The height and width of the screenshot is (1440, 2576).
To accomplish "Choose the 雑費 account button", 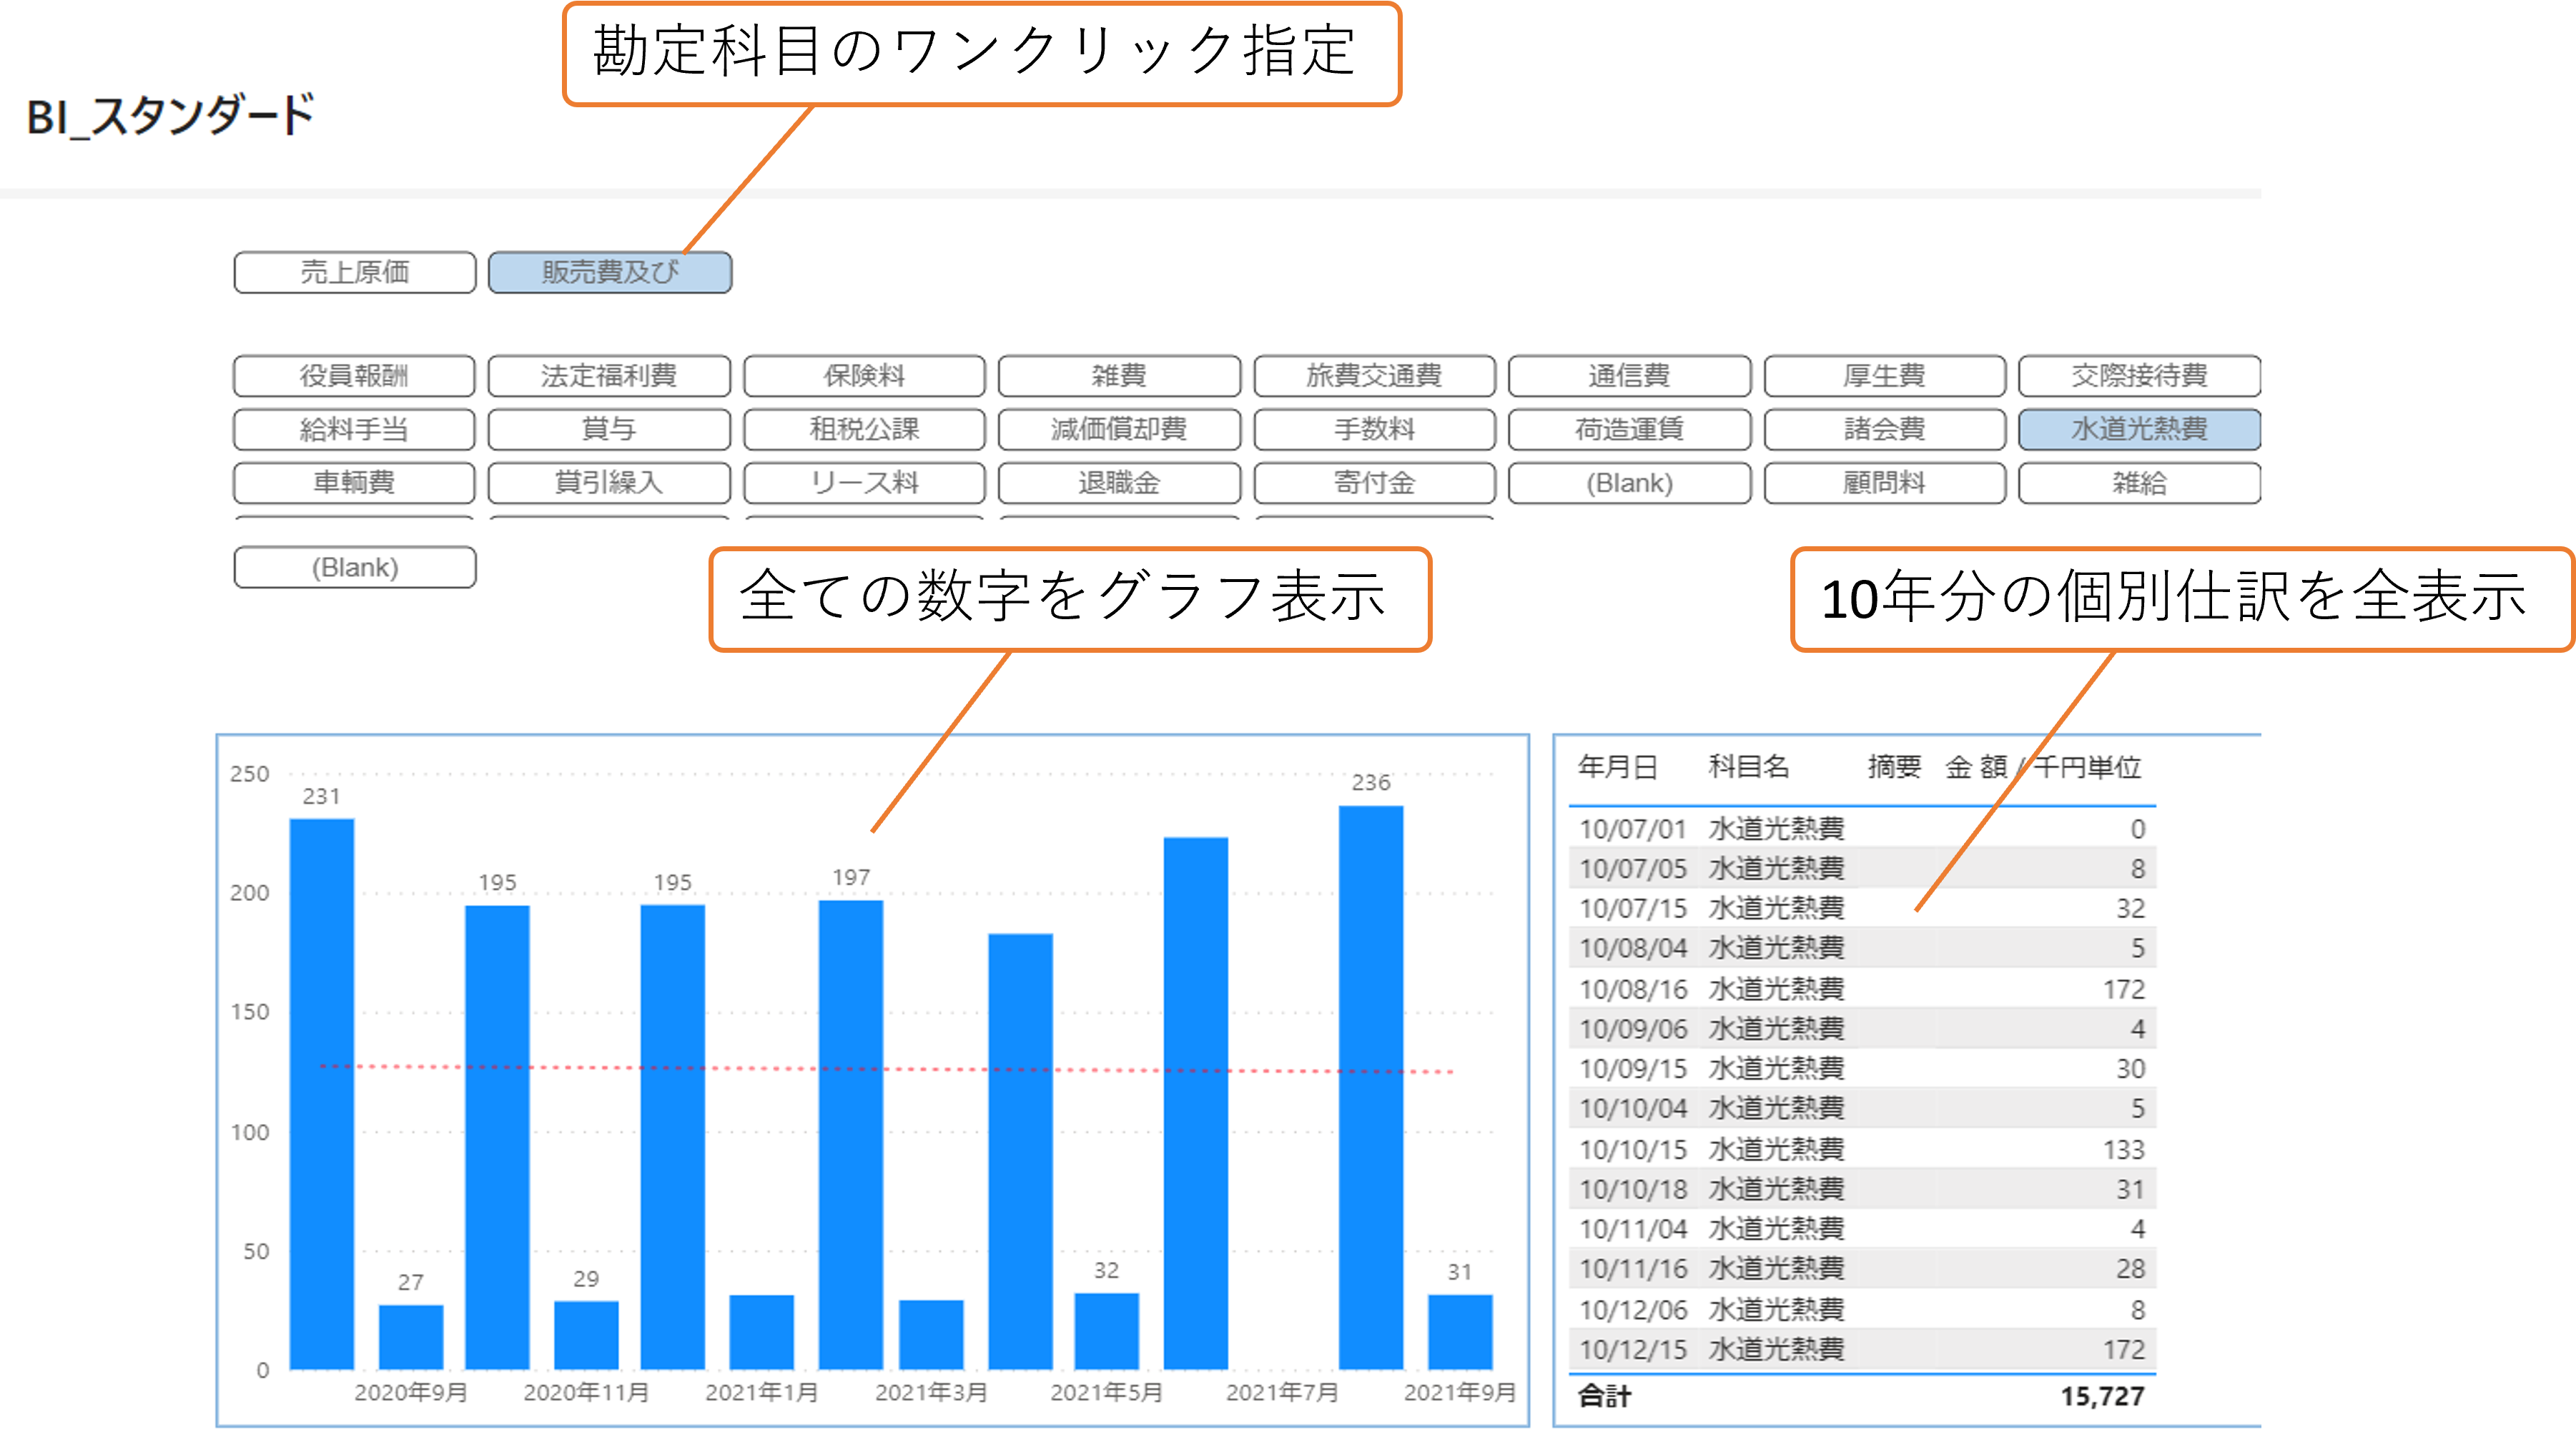I will [x=1120, y=376].
